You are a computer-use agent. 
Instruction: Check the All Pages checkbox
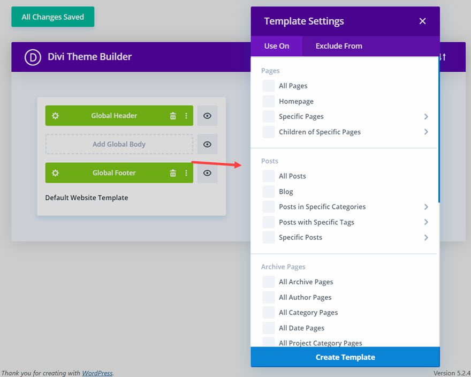tap(269, 86)
